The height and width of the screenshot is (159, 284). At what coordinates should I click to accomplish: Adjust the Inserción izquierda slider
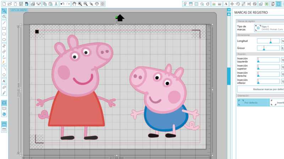point(268,60)
